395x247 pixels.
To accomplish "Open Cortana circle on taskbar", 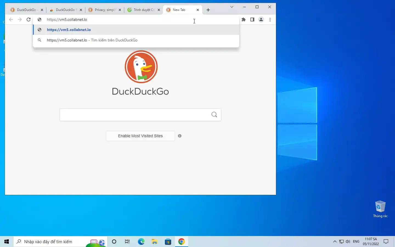I will click(114, 242).
